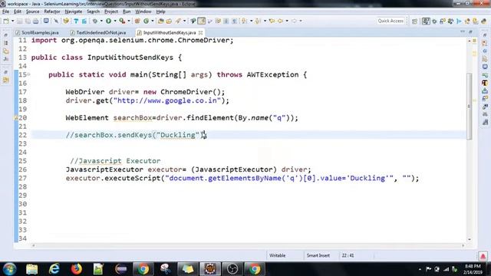Expand the Debug dropdown arrow

pos(101,21)
